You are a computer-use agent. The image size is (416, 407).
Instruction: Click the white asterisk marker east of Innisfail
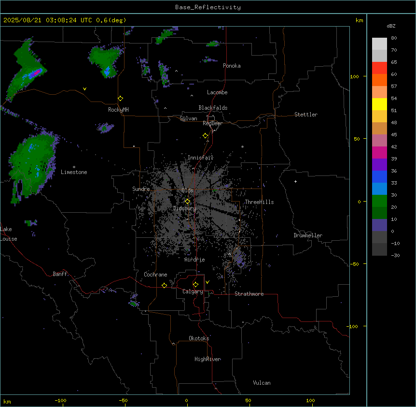click(x=242, y=146)
